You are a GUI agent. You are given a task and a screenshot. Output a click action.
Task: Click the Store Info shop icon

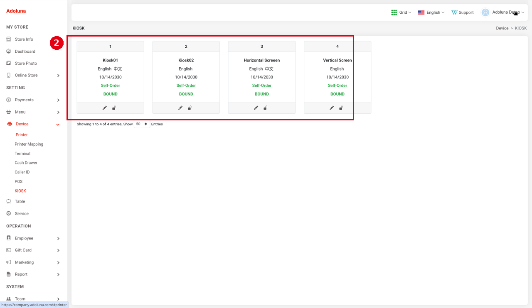coord(9,39)
